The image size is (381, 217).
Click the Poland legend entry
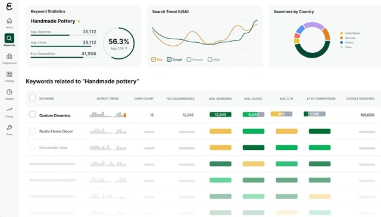click(x=346, y=42)
